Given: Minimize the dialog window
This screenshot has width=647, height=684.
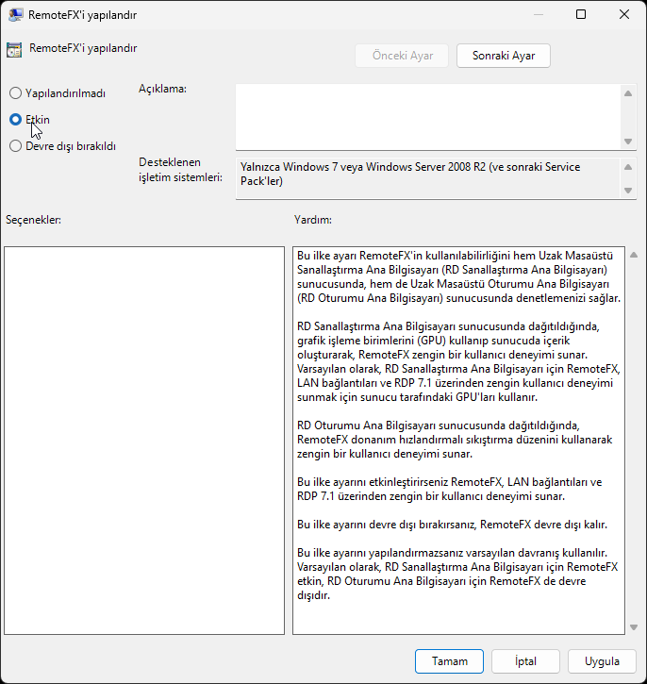Looking at the screenshot, I should pyautogui.click(x=539, y=14).
